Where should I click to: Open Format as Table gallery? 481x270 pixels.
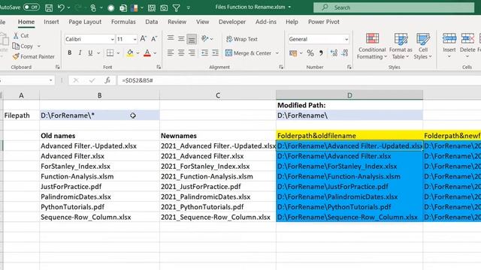[401, 46]
